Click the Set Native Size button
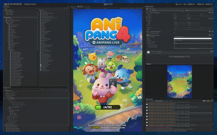The image size is (217, 135). 194,49
